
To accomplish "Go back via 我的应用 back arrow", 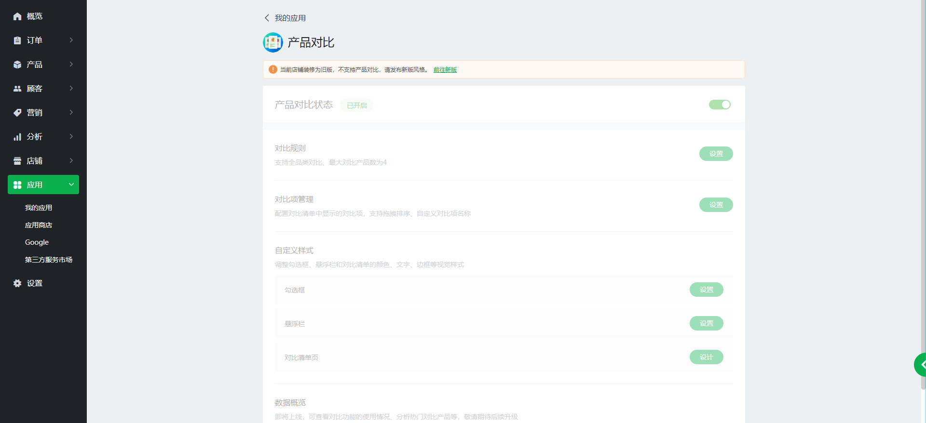I will [267, 18].
